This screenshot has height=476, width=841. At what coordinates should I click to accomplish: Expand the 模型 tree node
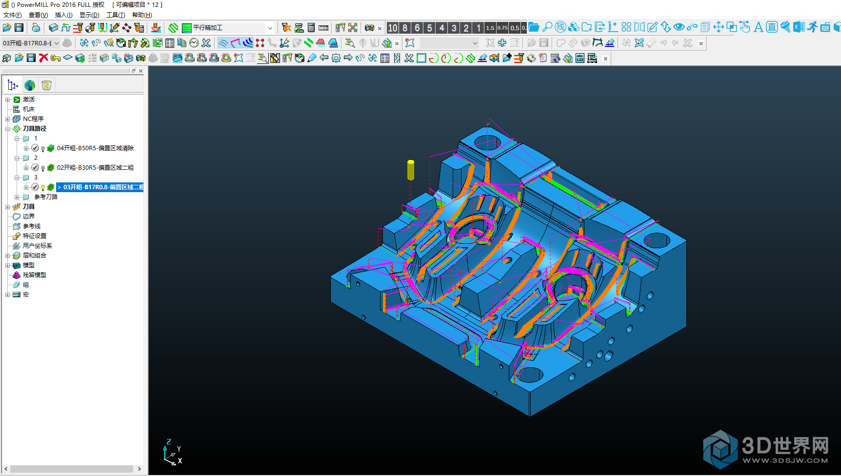[x=8, y=265]
